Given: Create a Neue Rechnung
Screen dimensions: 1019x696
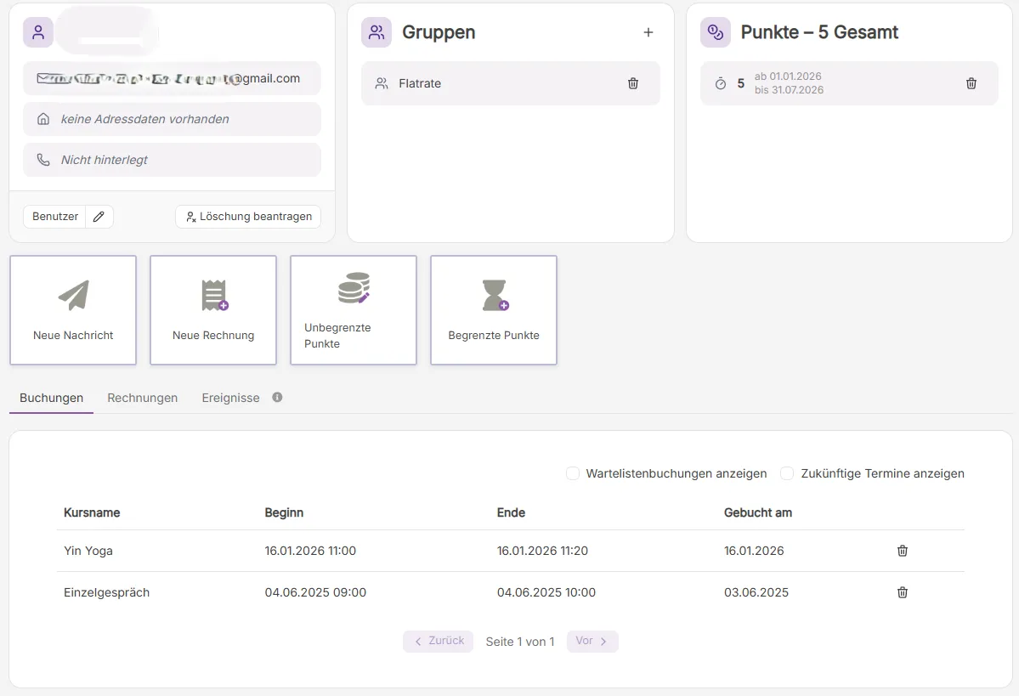Looking at the screenshot, I should pos(213,310).
